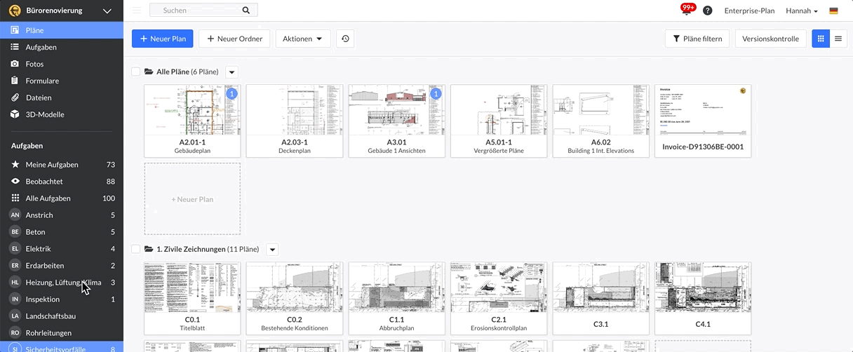The height and width of the screenshot is (352, 853).
Task: Open the Hannah user menu
Action: [x=802, y=11]
